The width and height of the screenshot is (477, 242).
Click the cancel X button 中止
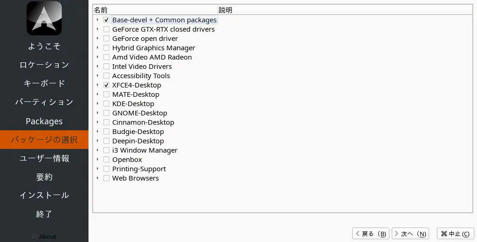455,234
